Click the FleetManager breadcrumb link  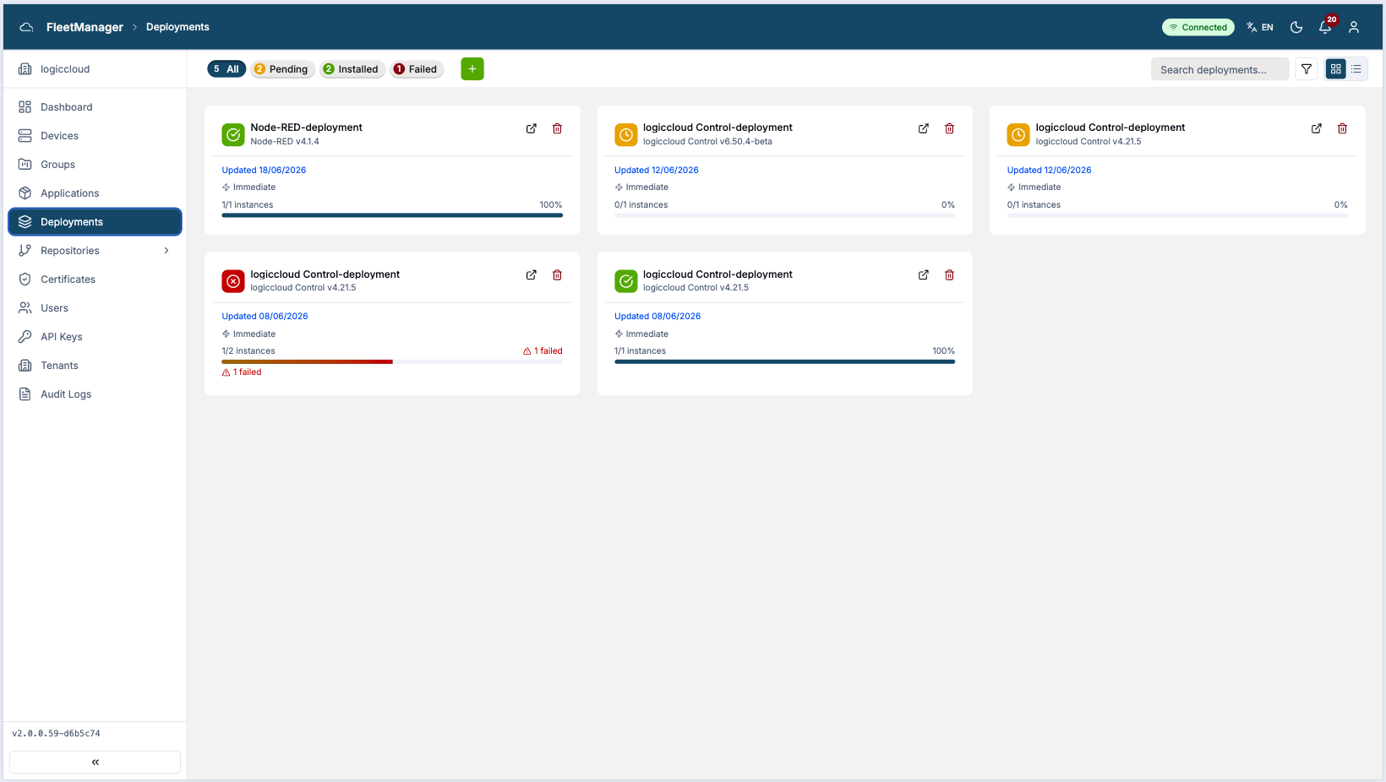[x=85, y=27]
